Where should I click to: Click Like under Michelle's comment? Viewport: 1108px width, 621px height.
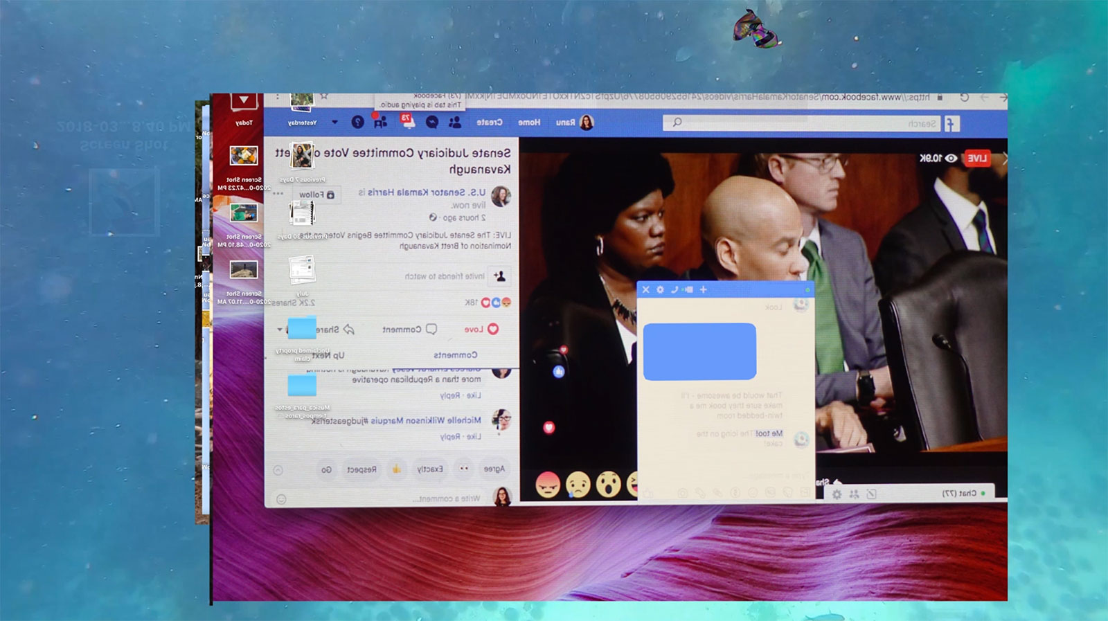[474, 437]
